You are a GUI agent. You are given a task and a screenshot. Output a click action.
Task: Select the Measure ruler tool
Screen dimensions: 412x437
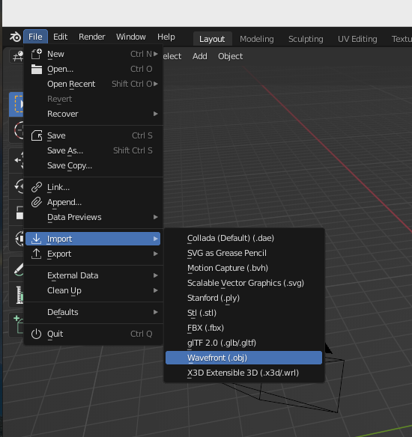[16, 295]
